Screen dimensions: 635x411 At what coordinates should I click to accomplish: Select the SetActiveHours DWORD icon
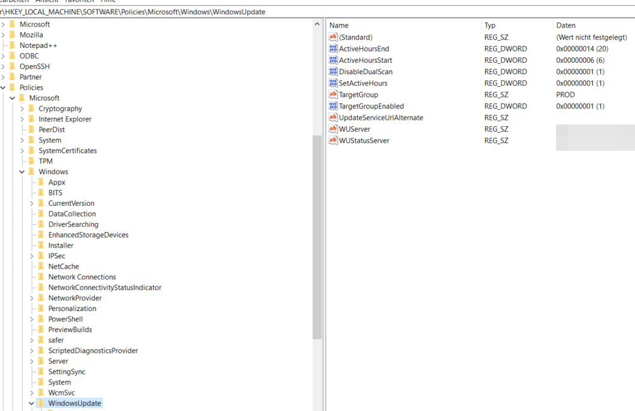pyautogui.click(x=333, y=83)
